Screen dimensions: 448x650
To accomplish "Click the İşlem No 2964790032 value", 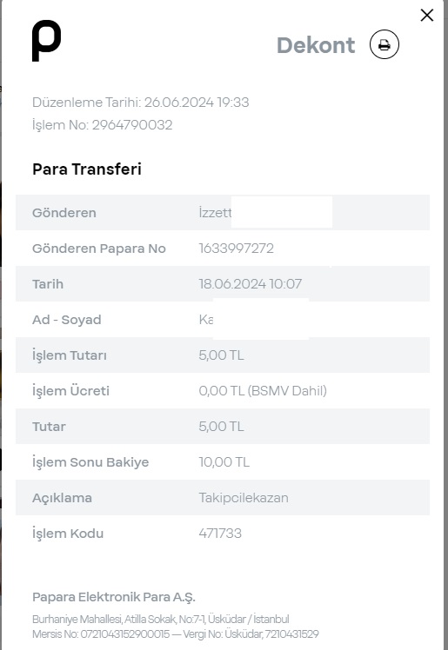I will [132, 125].
